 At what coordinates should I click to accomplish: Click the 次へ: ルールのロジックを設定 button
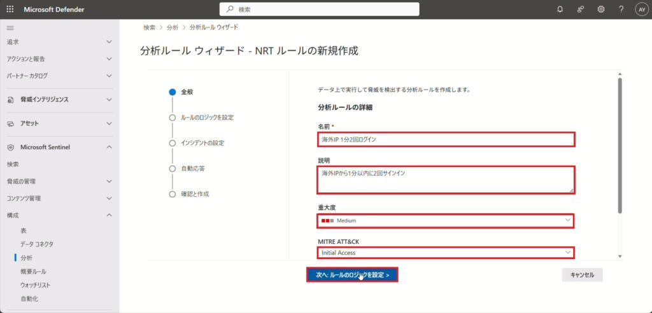pos(352,275)
